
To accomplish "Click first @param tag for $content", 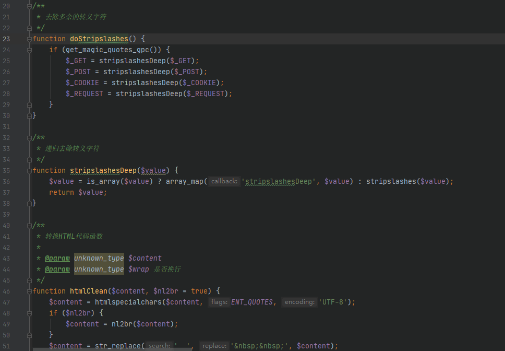I will pyautogui.click(x=57, y=258).
